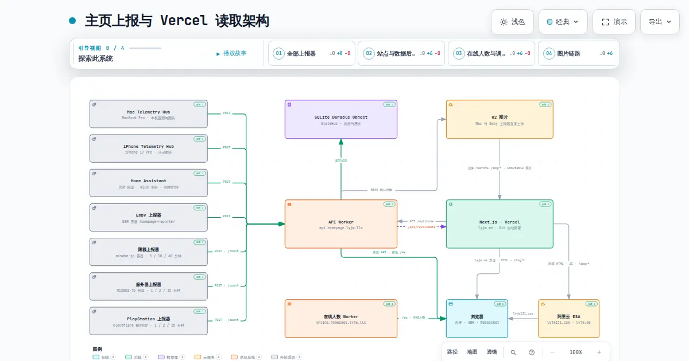Open the 导出 export dropdown

[x=660, y=22]
